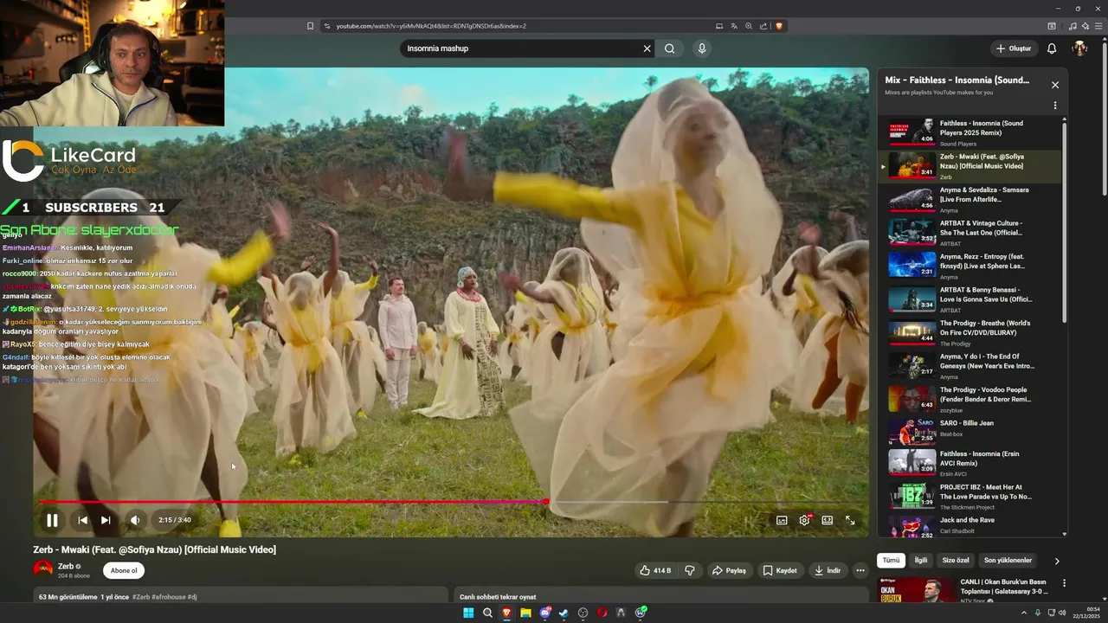The width and height of the screenshot is (1108, 623).
Task: Play Anyma, Rezz - Entropy
Action: [x=969, y=266]
